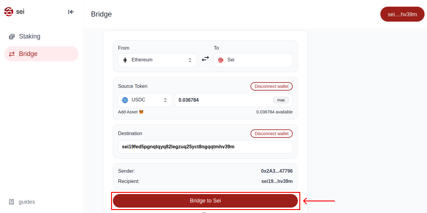This screenshot has width=427, height=213.
Task: Click the Bridge arrows sidebar icon
Action: point(12,54)
